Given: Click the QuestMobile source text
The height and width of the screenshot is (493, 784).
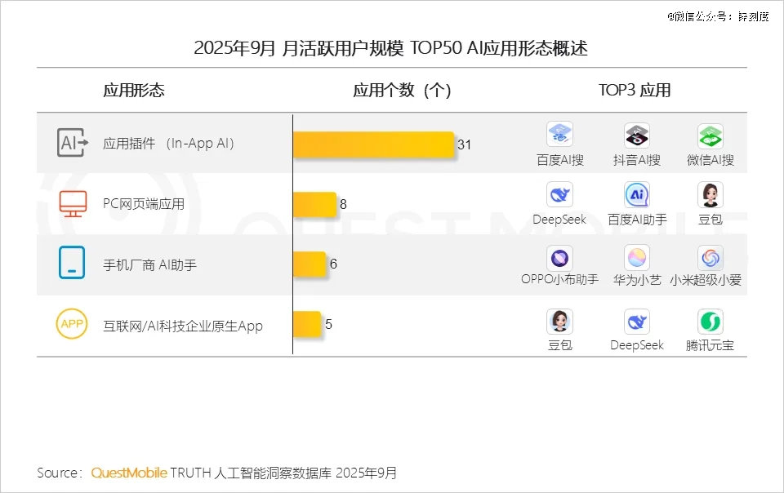Looking at the screenshot, I should click(x=129, y=473).
